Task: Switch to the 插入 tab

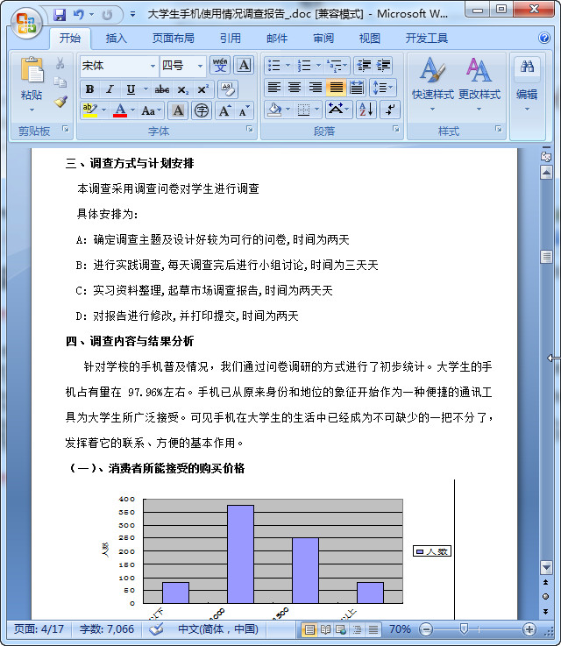Action: point(117,39)
